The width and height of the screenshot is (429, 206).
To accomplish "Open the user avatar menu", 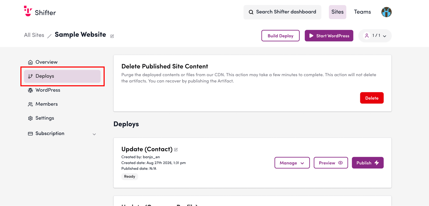I will coord(386,12).
